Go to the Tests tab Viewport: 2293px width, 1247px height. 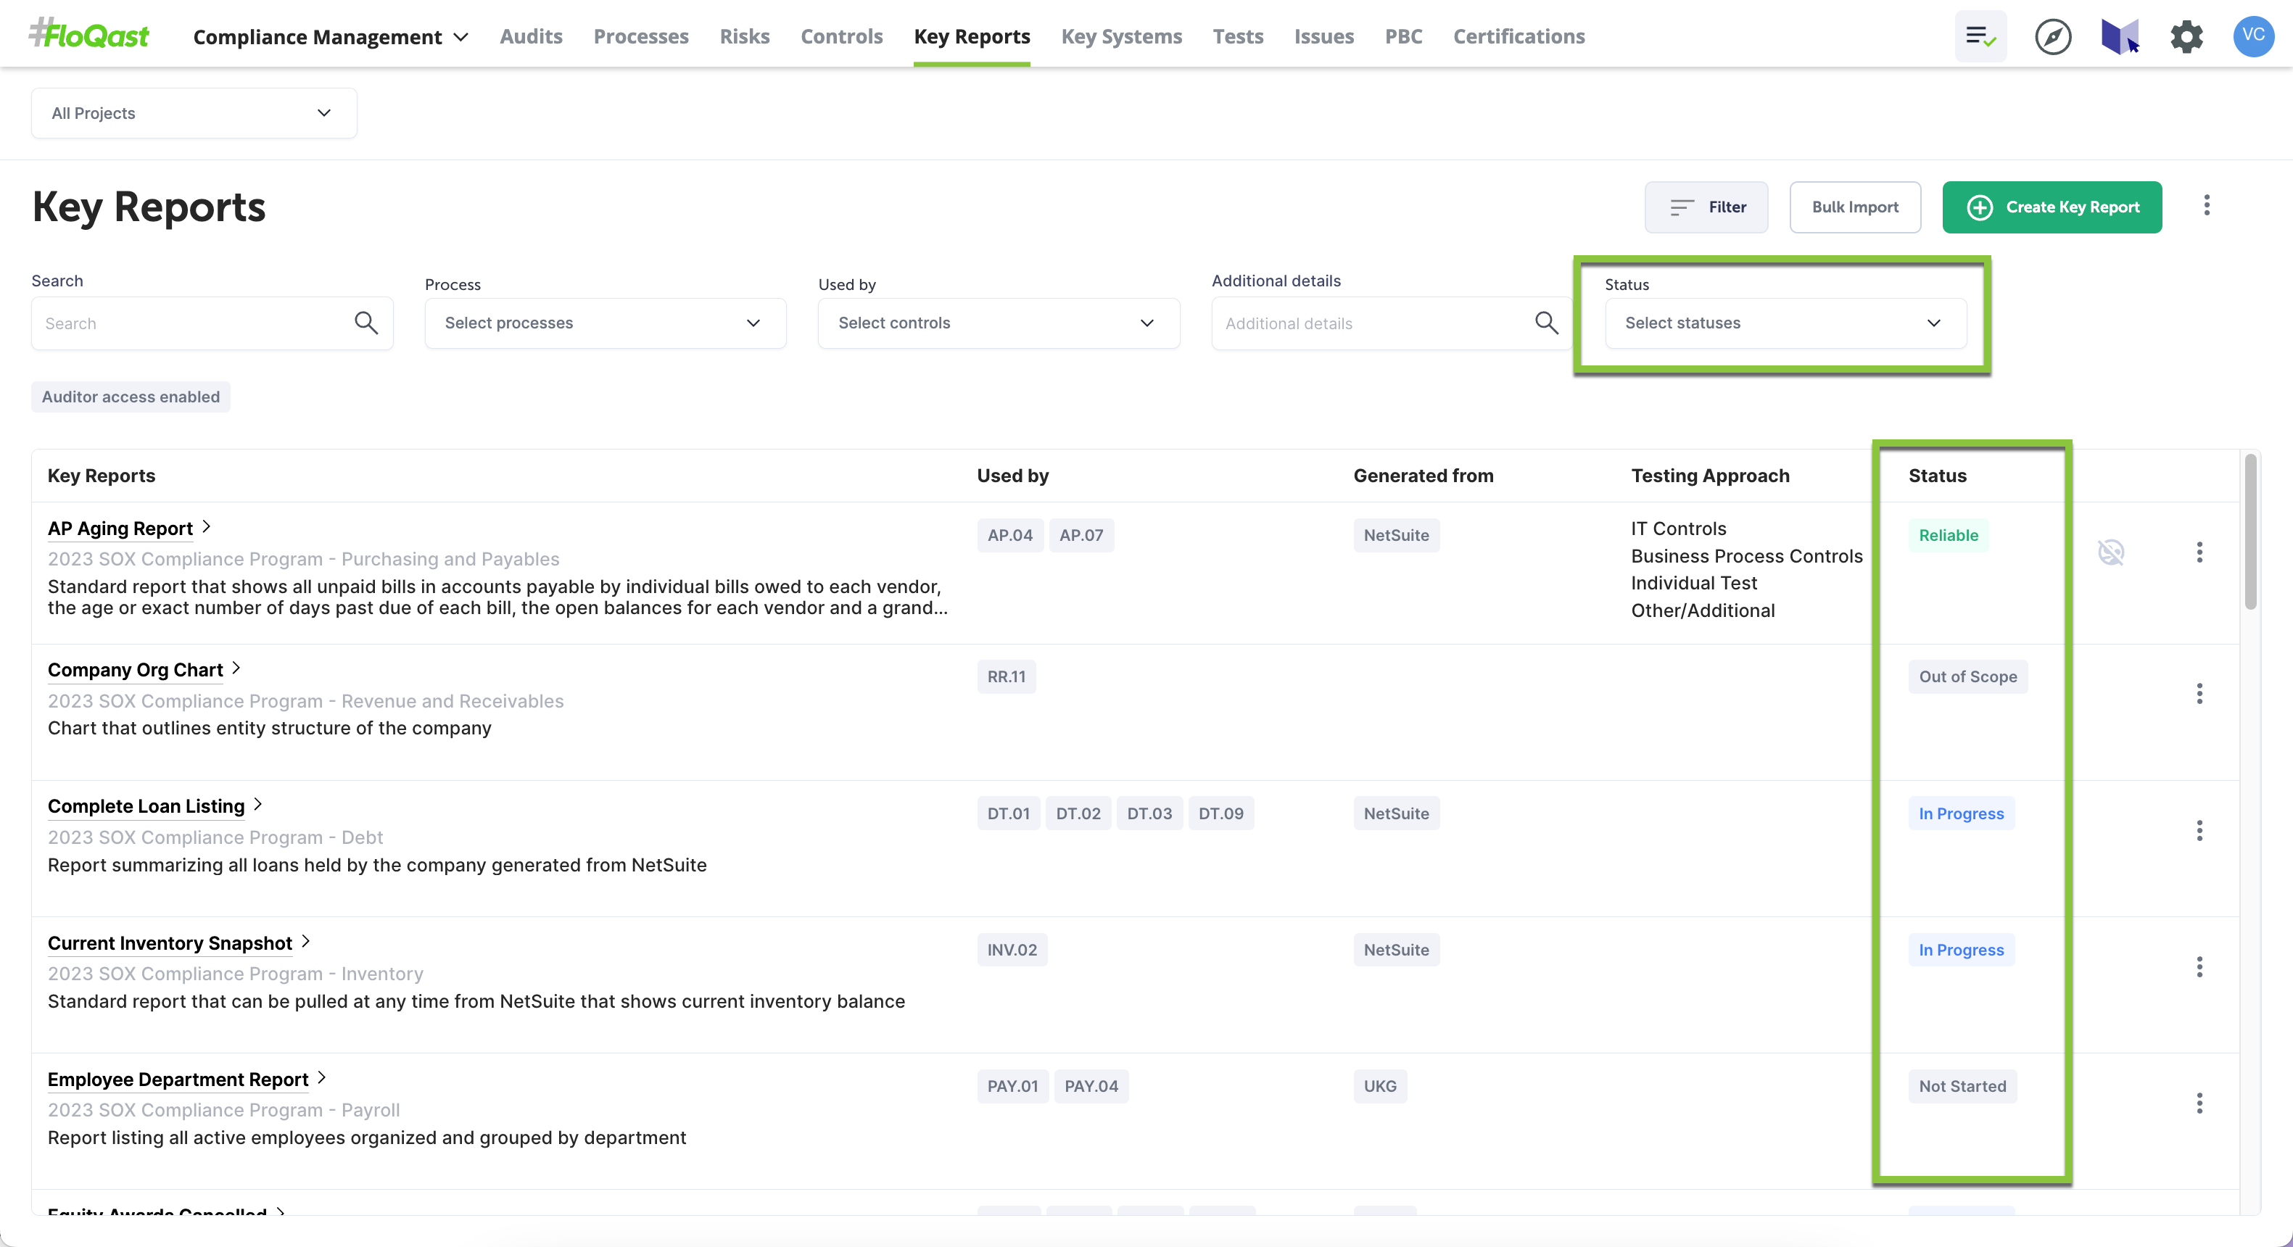coord(1238,36)
